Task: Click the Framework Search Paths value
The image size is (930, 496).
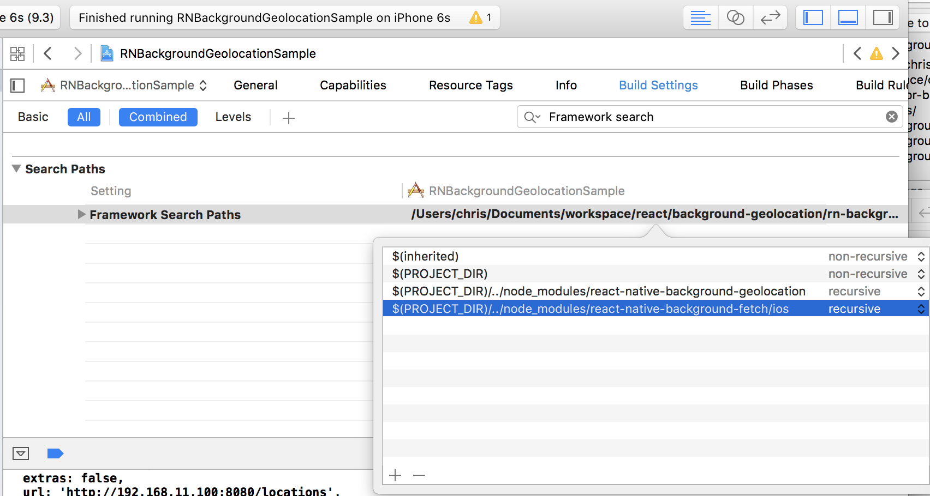Action: point(655,214)
